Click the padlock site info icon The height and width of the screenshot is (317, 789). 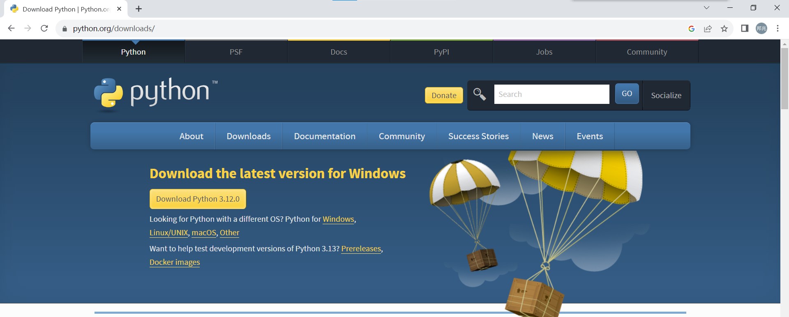[x=64, y=29]
